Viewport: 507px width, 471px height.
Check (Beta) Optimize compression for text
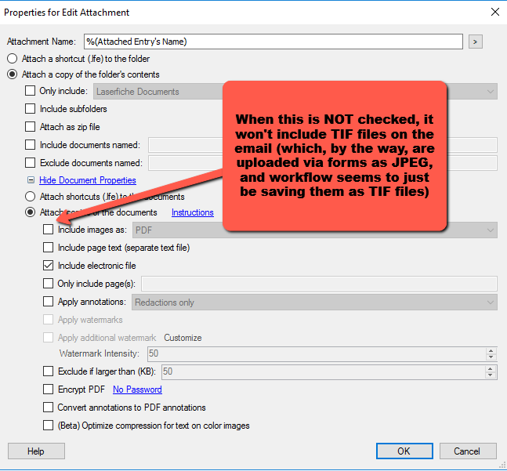(48, 426)
